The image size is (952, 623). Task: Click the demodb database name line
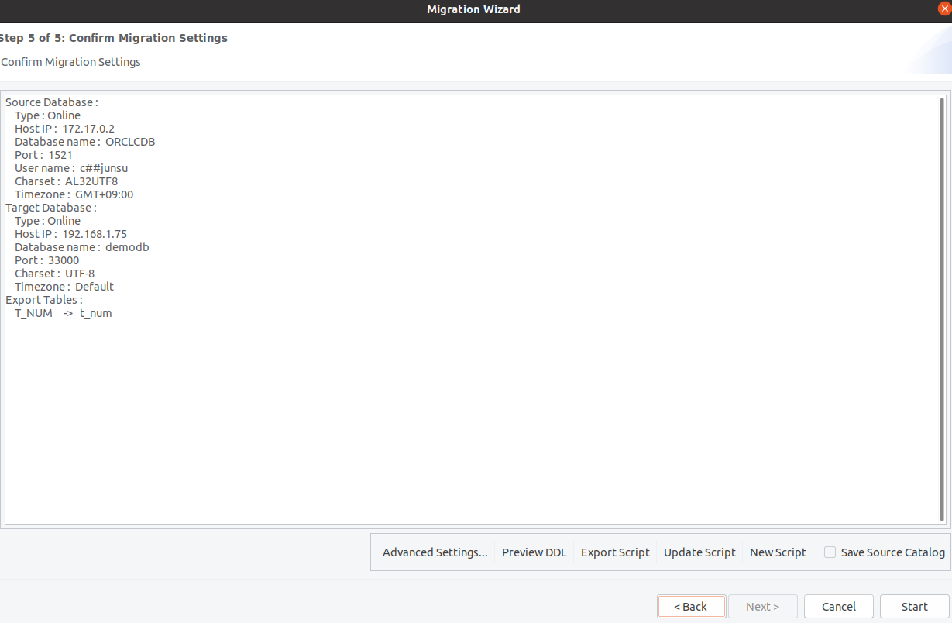coord(81,247)
